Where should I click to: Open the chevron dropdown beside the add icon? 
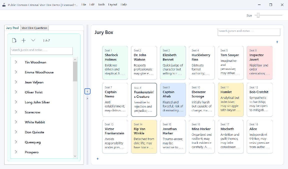[x=33, y=40]
